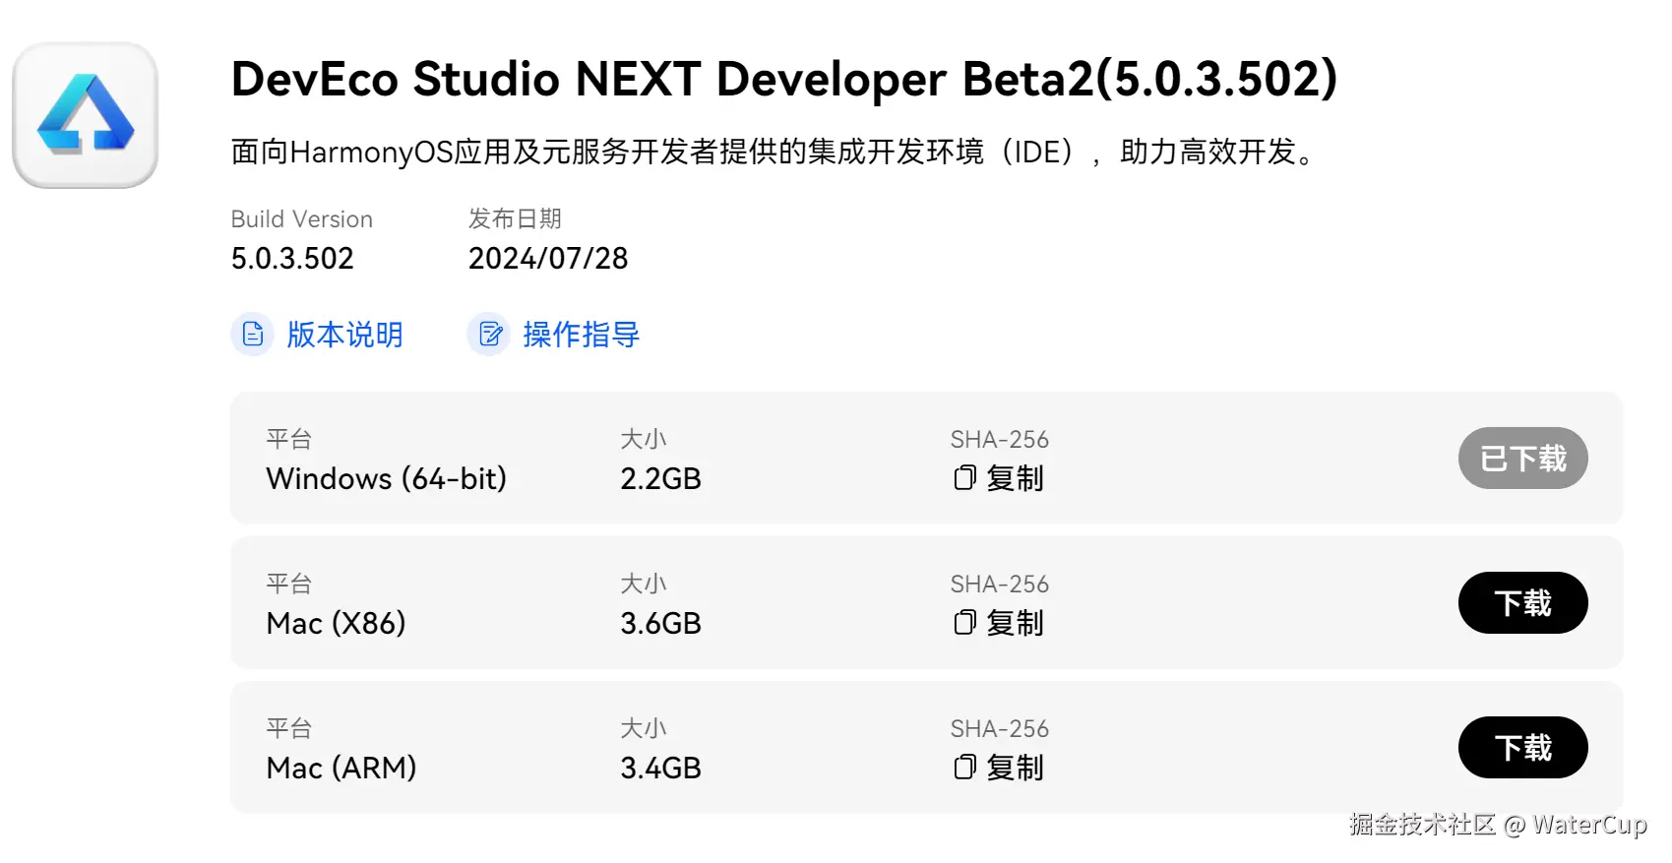
Task: Click the 3.4GB size value
Action: (x=660, y=769)
